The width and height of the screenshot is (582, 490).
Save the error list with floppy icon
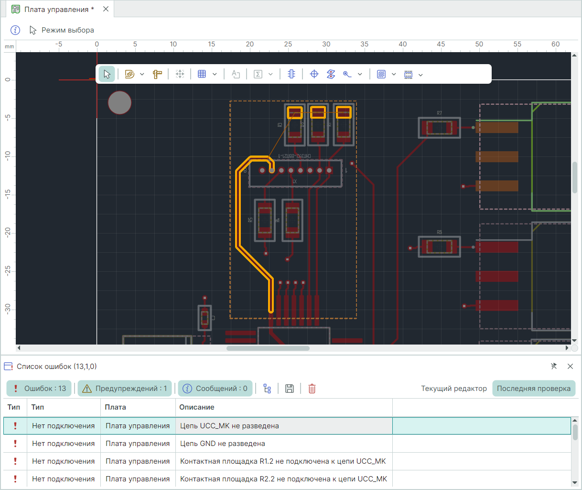point(289,389)
